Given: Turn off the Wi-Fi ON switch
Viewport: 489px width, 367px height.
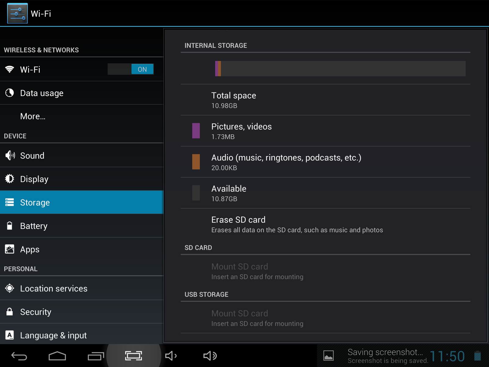Looking at the screenshot, I should pyautogui.click(x=131, y=69).
